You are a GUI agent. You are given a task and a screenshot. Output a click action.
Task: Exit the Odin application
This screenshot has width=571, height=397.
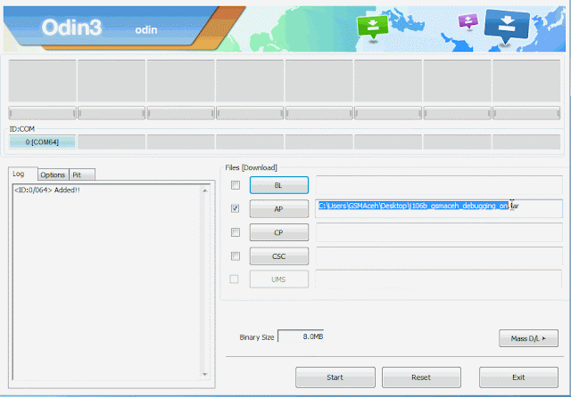click(x=518, y=377)
